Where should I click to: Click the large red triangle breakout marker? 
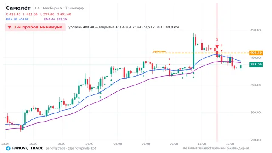pos(217,46)
